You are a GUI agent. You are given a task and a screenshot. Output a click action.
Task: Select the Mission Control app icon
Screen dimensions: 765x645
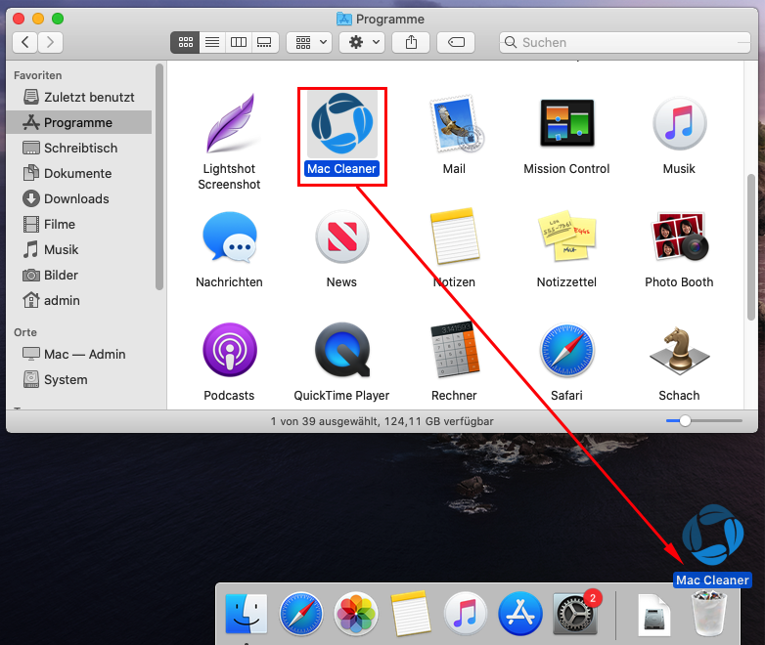click(x=567, y=123)
